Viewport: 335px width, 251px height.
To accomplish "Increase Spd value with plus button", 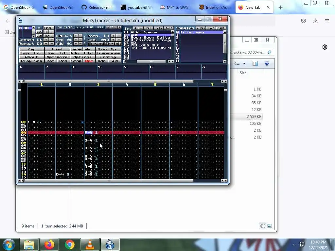I will click(76, 40).
